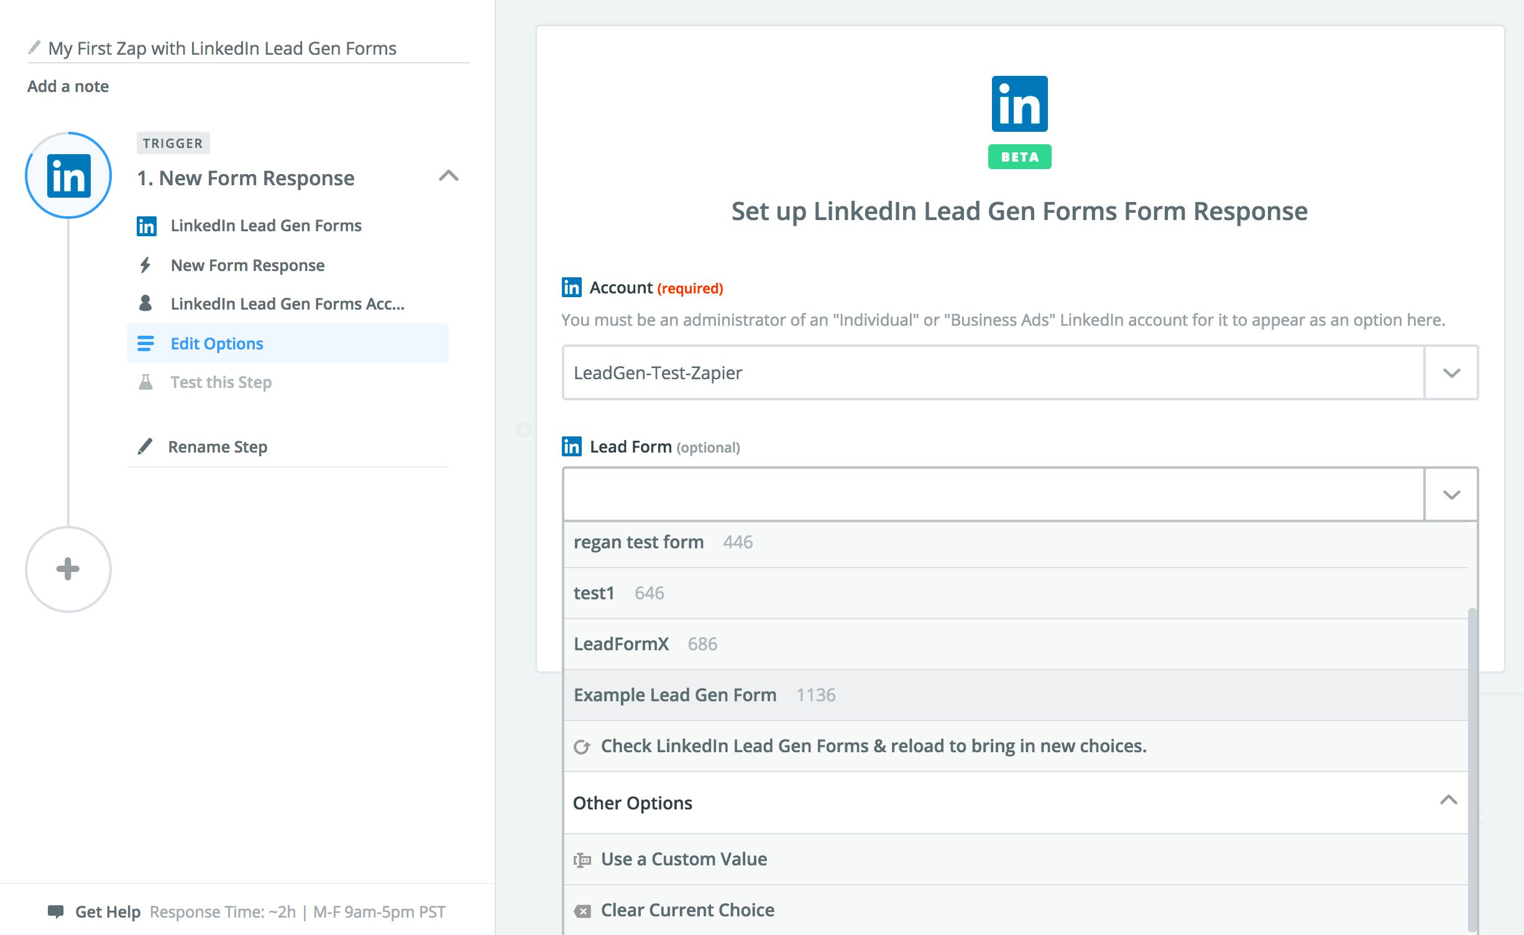Click the person icon for LinkedIn account
The image size is (1524, 935).
[x=145, y=303]
